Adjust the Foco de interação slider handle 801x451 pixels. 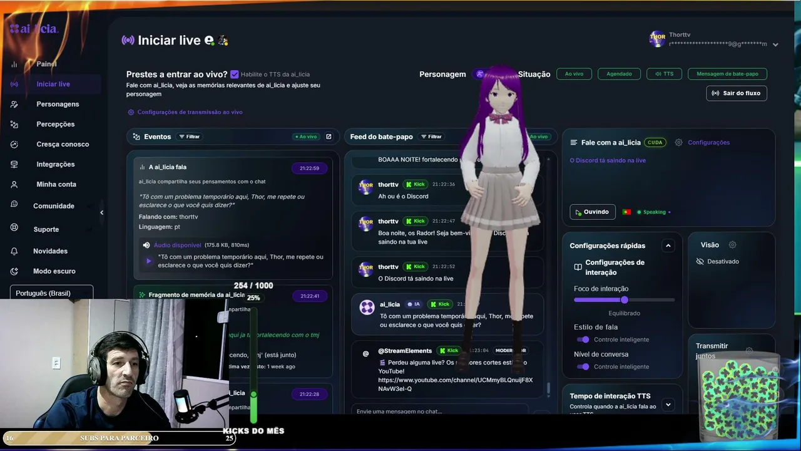point(624,300)
